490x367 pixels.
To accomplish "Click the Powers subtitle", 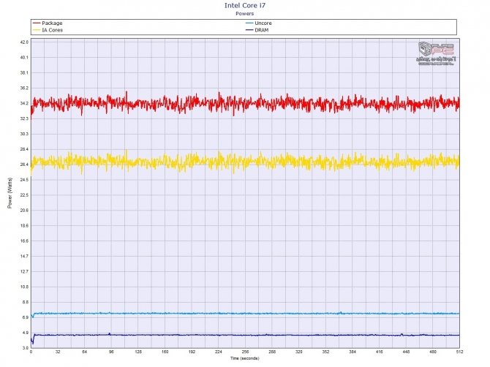I will click(245, 13).
